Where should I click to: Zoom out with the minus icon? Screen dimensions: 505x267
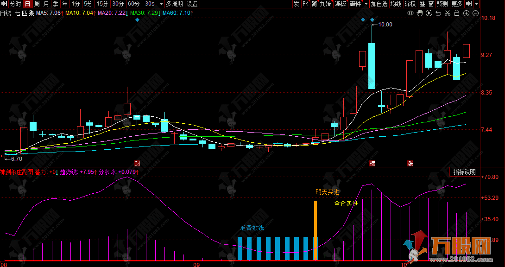pyautogui.click(x=475, y=13)
